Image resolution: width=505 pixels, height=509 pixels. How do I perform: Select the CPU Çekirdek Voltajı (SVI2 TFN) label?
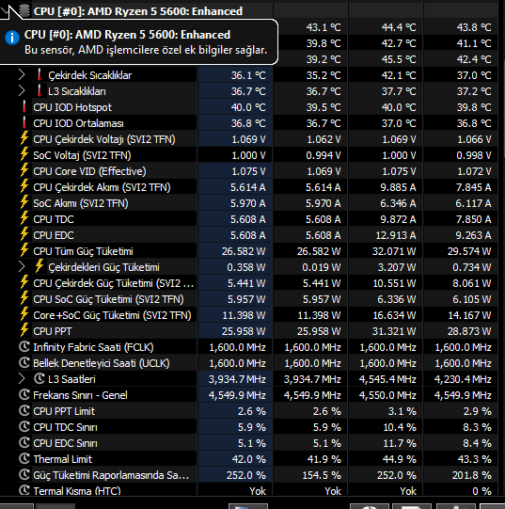pos(104,139)
